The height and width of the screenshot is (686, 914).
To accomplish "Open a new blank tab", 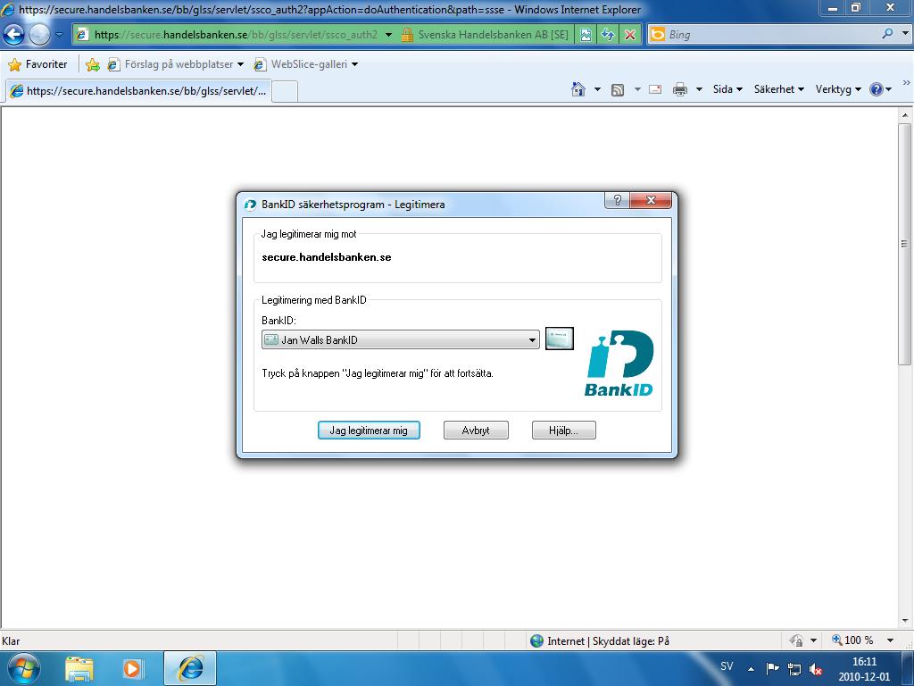I will (285, 92).
